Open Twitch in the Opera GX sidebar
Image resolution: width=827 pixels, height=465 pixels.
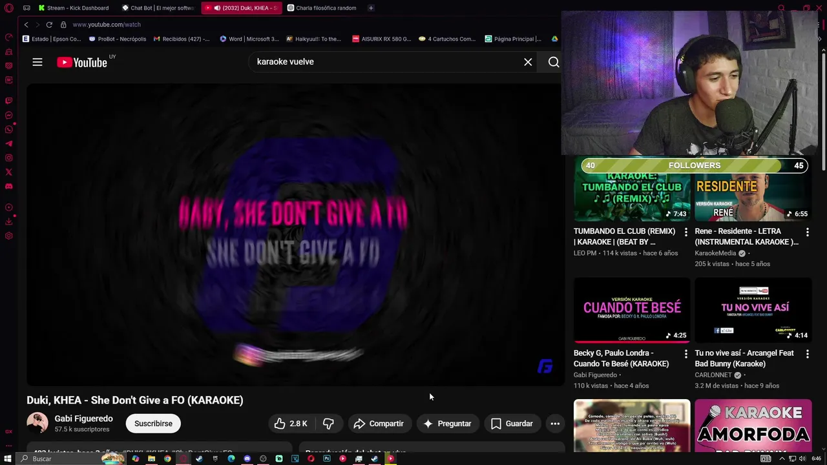(8, 101)
